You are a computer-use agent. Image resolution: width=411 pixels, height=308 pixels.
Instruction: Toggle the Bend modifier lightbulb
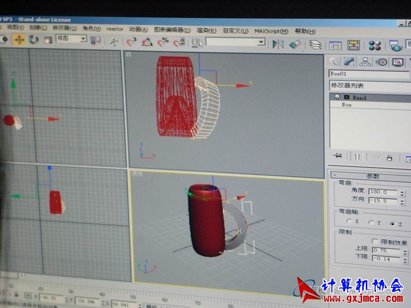[x=337, y=97]
